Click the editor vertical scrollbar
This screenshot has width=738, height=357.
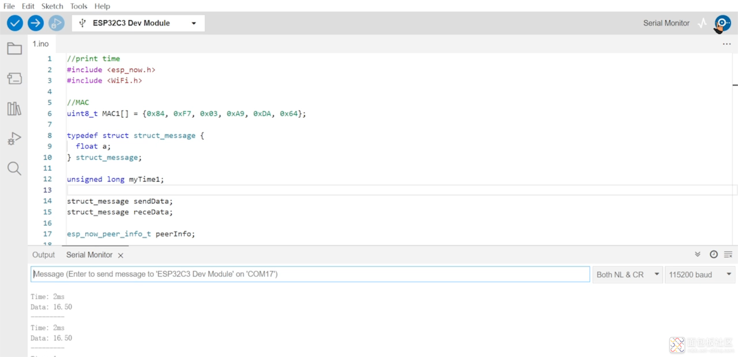coord(735,149)
